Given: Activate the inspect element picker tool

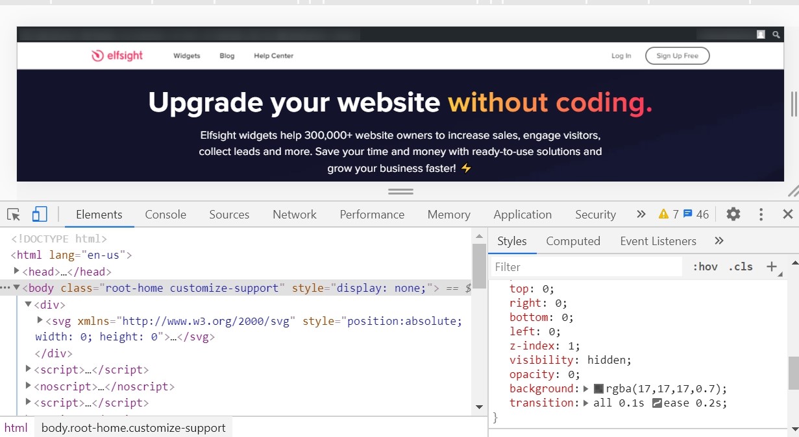Looking at the screenshot, I should [14, 215].
